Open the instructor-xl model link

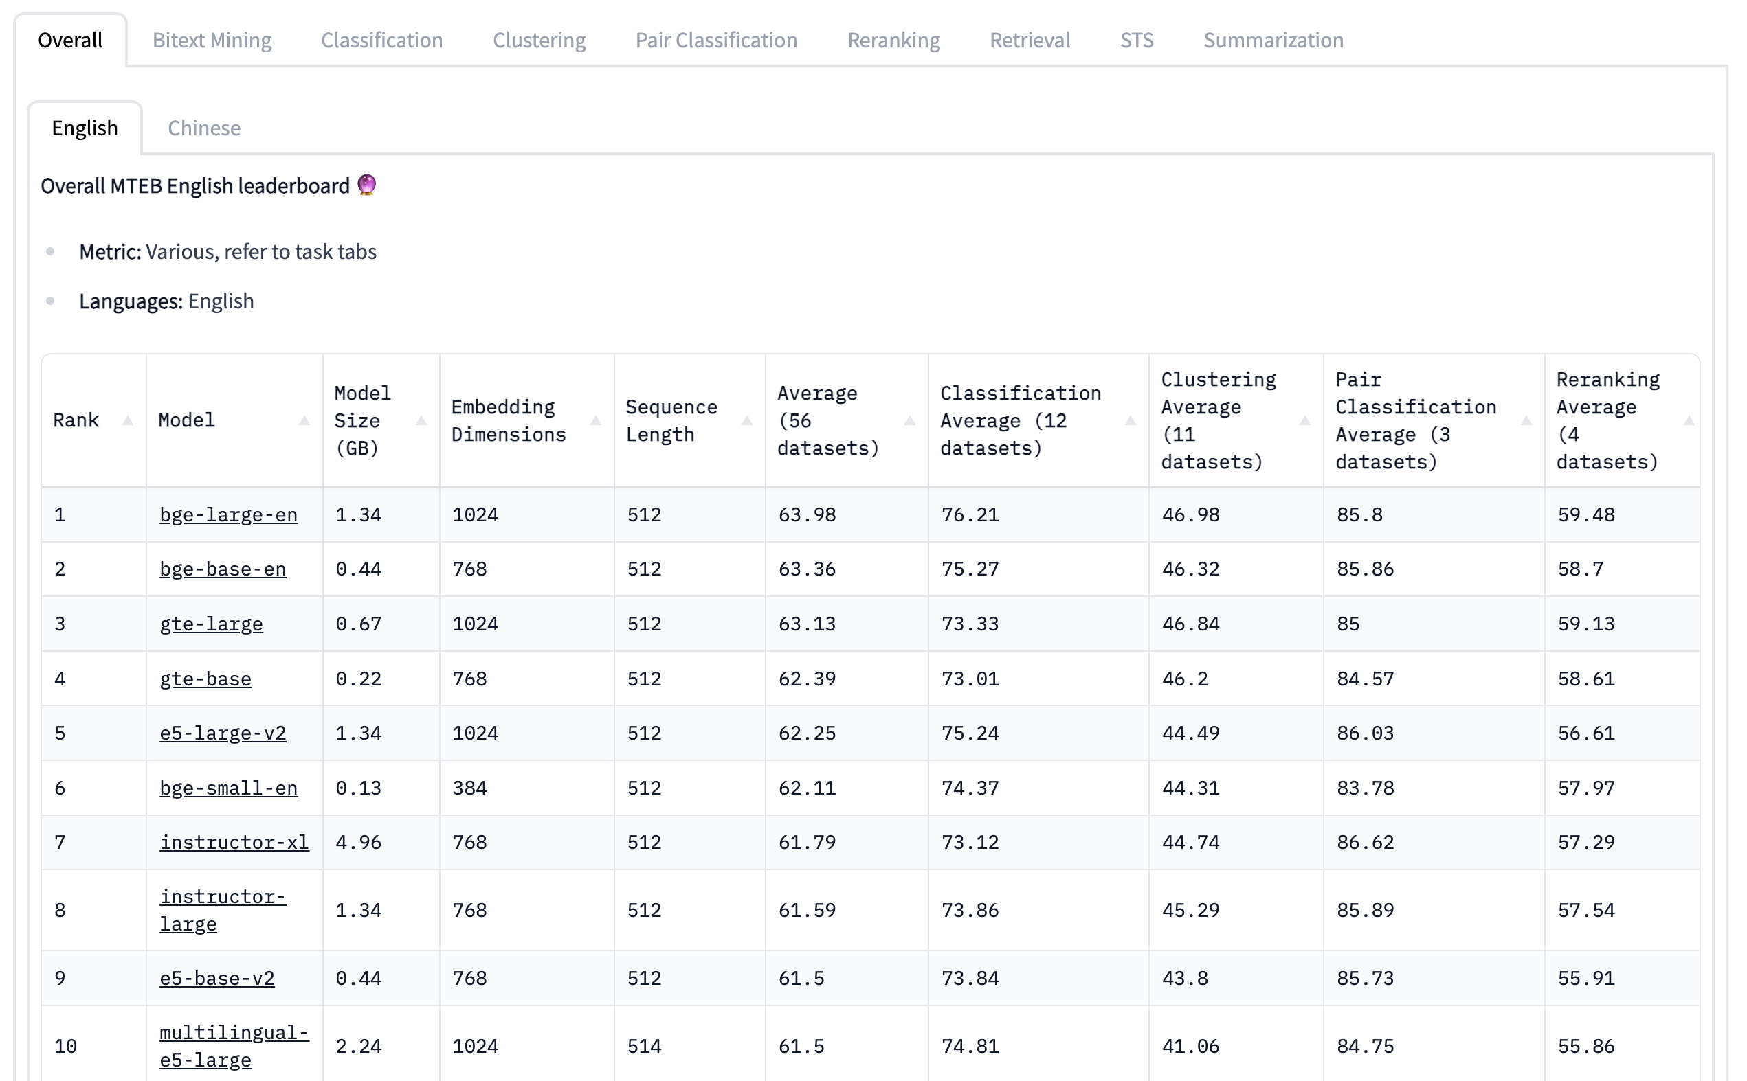pos(234,842)
